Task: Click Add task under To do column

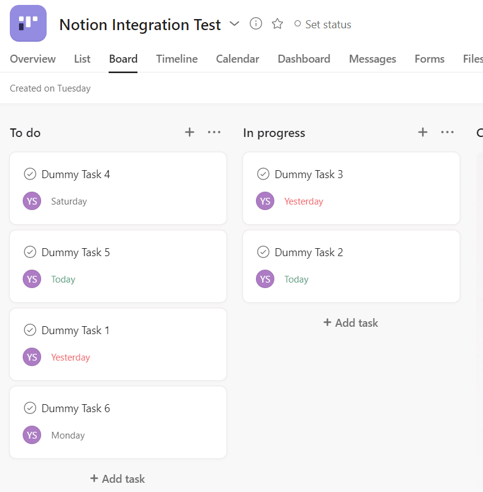Action: click(118, 479)
